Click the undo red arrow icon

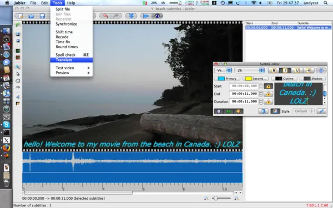point(105,16)
